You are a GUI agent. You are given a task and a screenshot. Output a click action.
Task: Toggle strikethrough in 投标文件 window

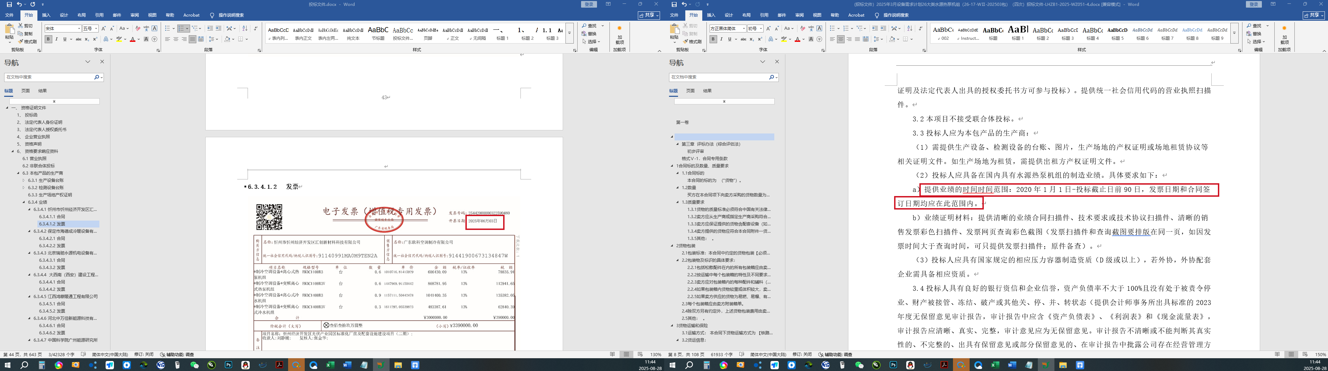click(78, 39)
